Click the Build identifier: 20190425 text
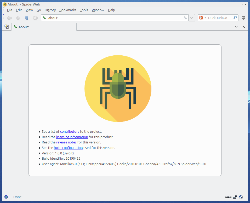The width and height of the screenshot is (250, 203). (61, 159)
